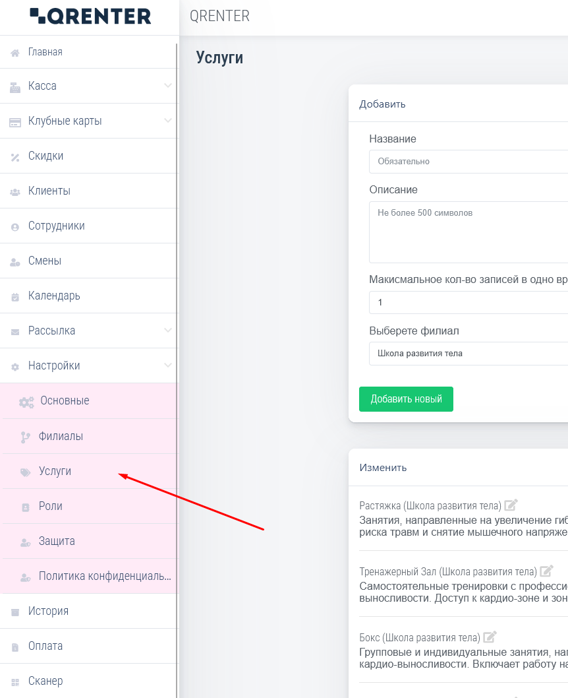Click the tag icon beside Услуги
Screen dimensions: 568x698
[x=26, y=472]
